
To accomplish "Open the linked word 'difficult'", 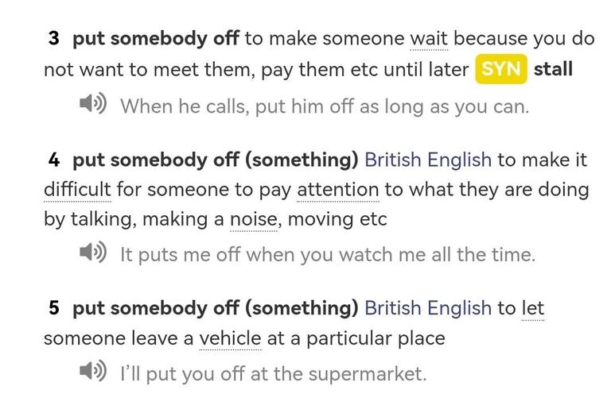I will tap(77, 190).
